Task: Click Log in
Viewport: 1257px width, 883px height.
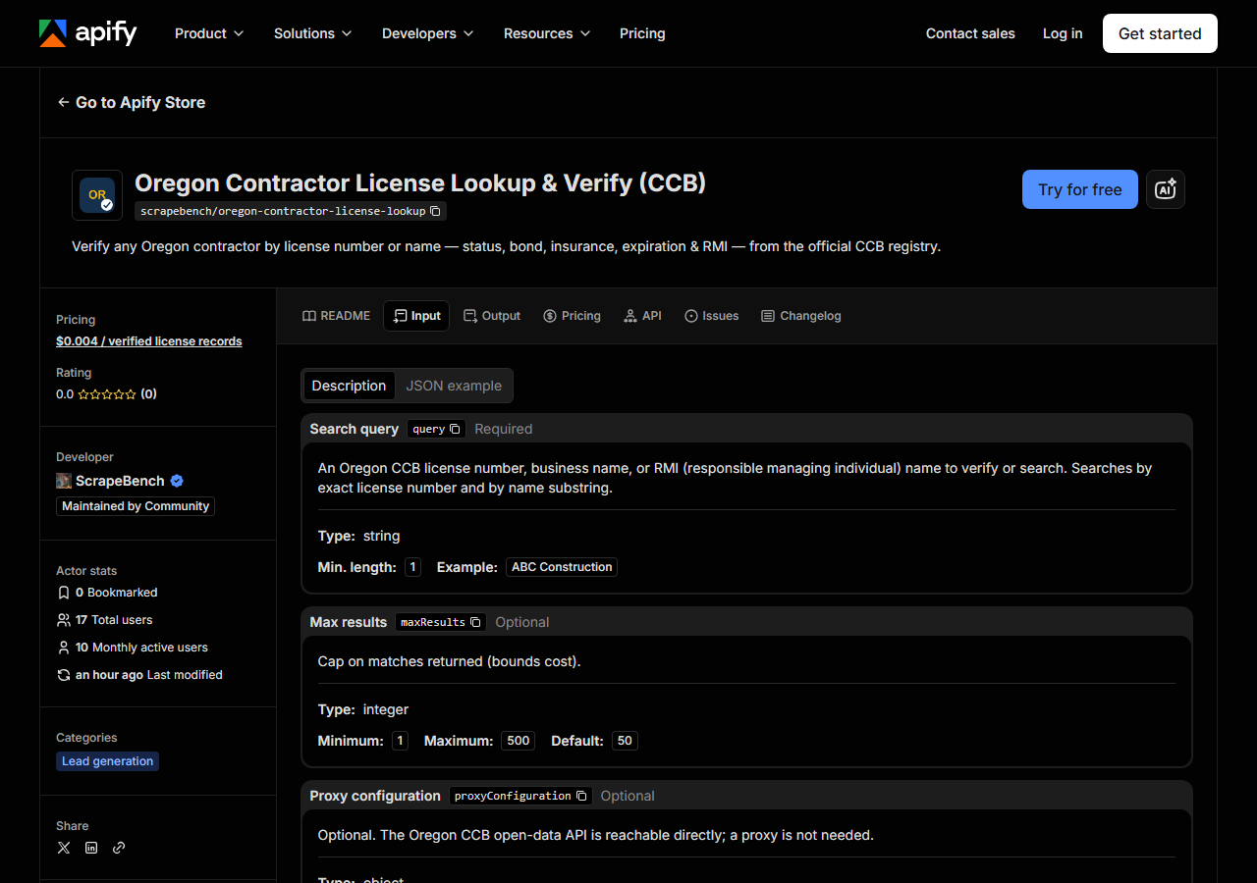Action: (1063, 33)
